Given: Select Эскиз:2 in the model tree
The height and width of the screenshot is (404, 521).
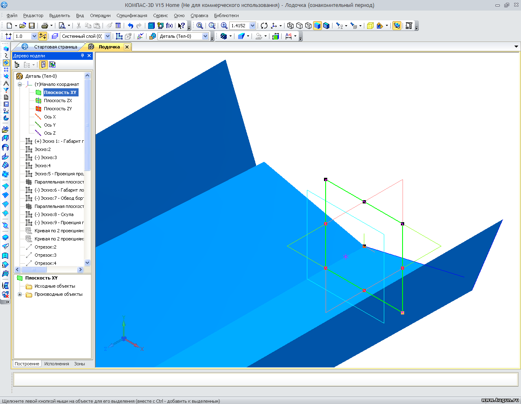Looking at the screenshot, I should 42,149.
